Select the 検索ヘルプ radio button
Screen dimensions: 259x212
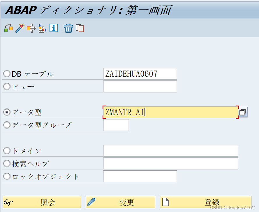point(6,164)
